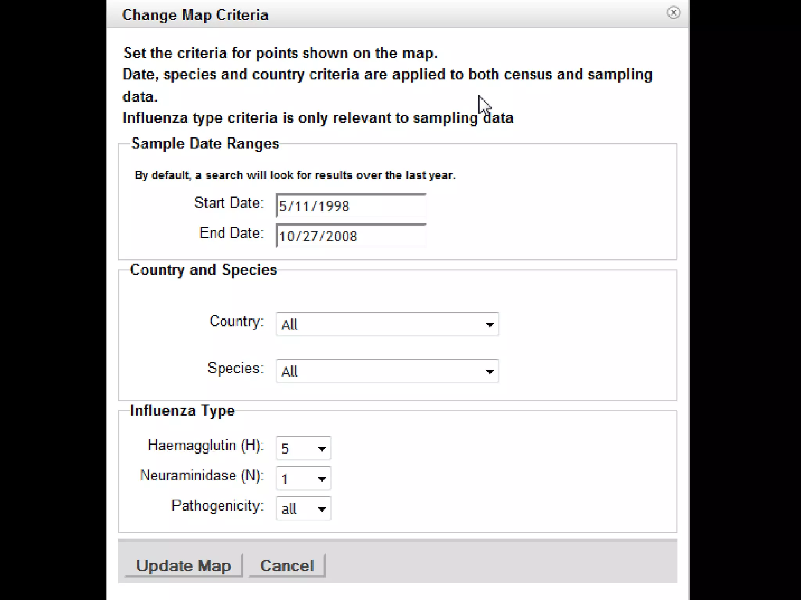
Task: Click the End Date label
Action: [x=232, y=233]
